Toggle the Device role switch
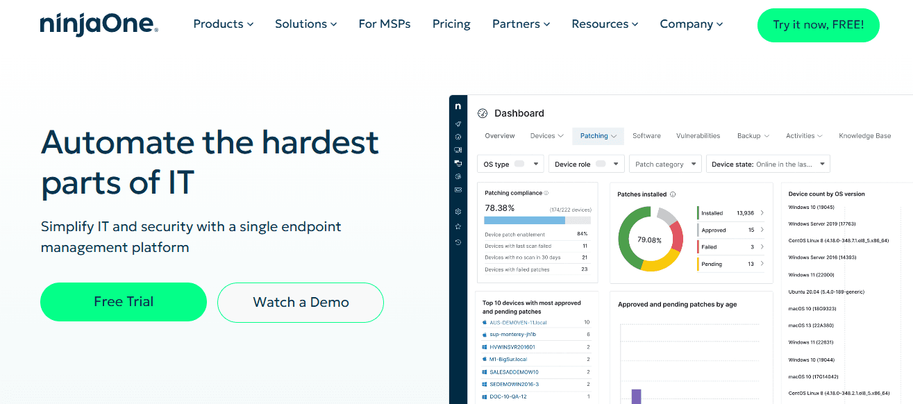Image resolution: width=913 pixels, height=404 pixels. [x=601, y=165]
